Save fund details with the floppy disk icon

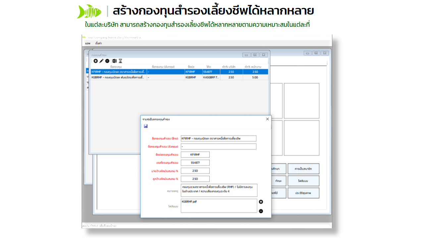click(146, 126)
